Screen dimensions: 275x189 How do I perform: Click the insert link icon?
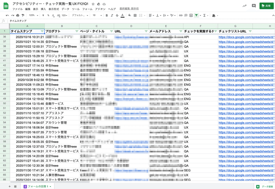click(181, 15)
